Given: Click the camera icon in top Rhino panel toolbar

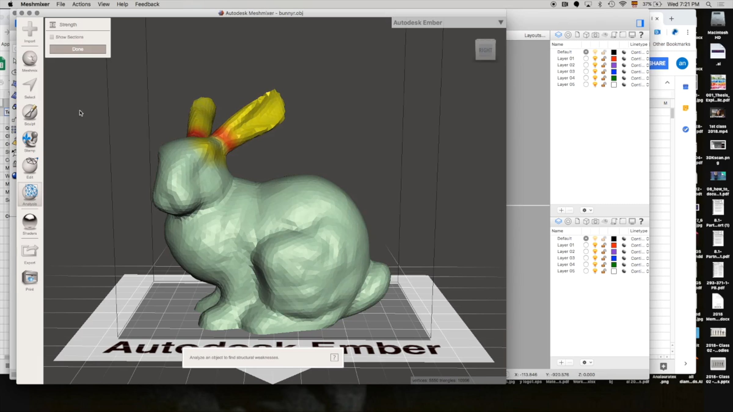Looking at the screenshot, I should (595, 35).
